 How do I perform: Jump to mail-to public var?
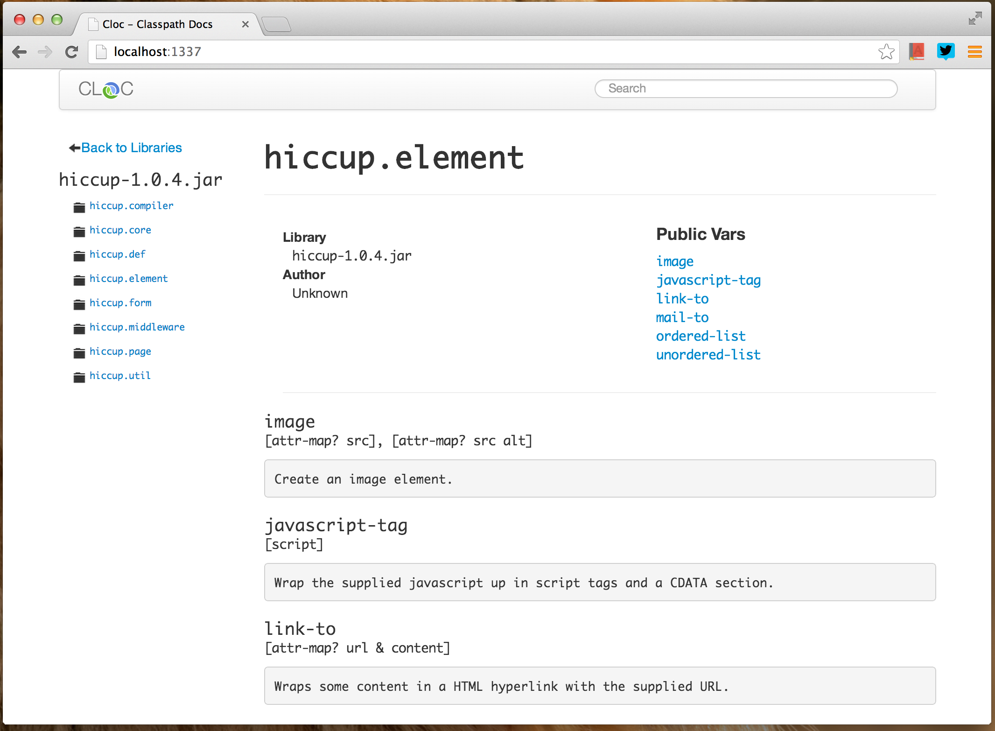682,317
